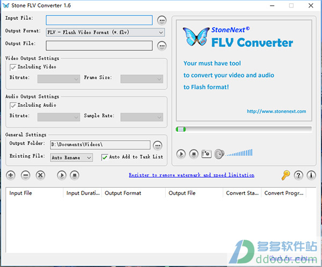The height and width of the screenshot is (267, 322).
Task: Open the Output Format dropdown
Action: pyautogui.click(x=105, y=32)
